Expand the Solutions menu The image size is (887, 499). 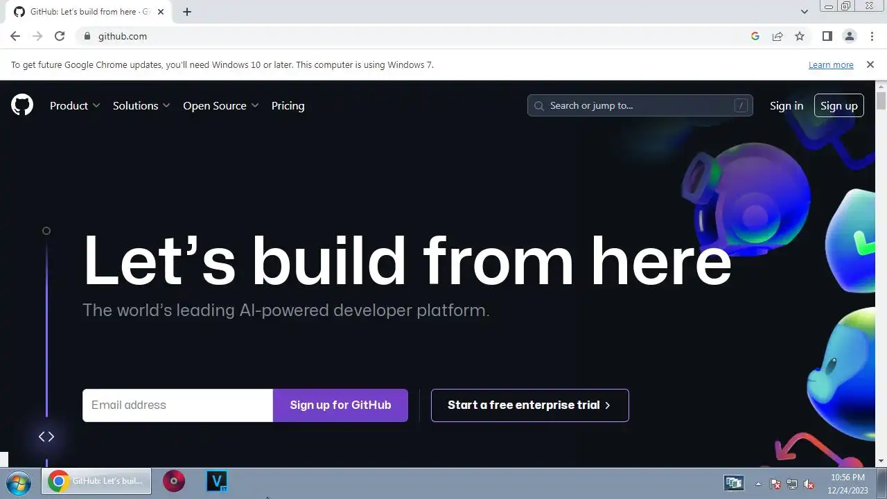(141, 105)
